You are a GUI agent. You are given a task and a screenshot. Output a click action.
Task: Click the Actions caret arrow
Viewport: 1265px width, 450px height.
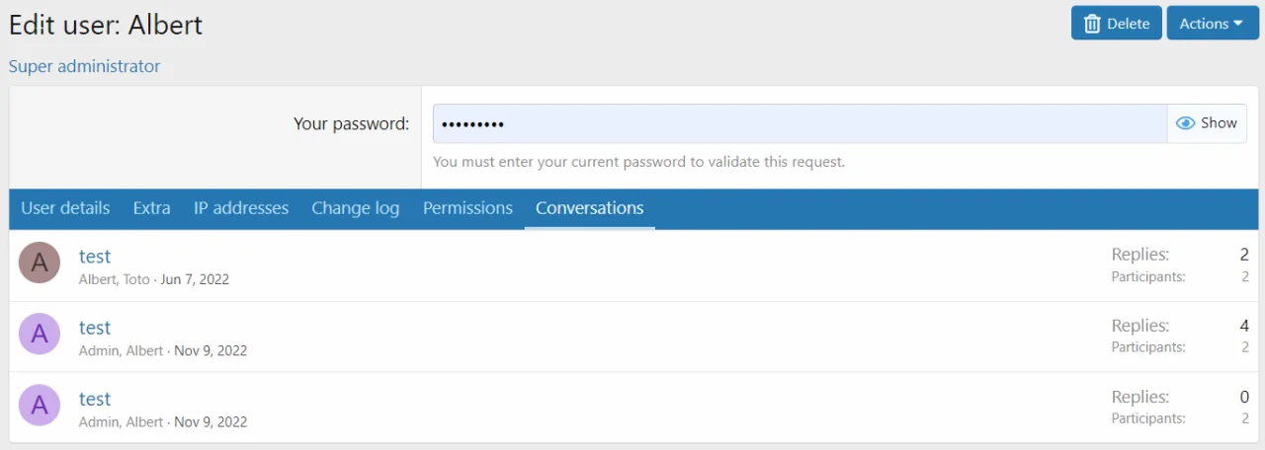pos(1239,24)
